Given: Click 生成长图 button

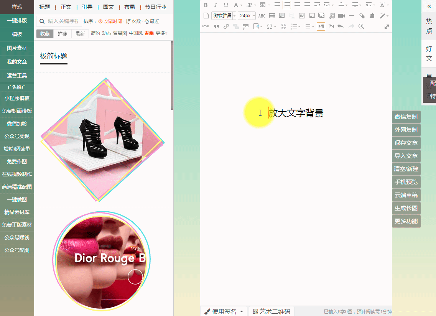Looking at the screenshot, I should coord(406,208).
